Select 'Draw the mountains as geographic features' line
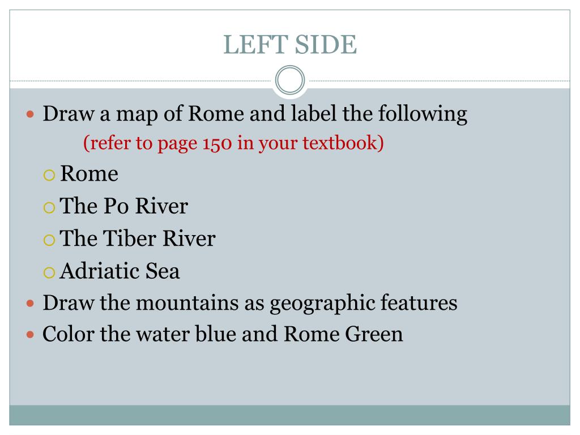580x435 pixels. point(250,304)
